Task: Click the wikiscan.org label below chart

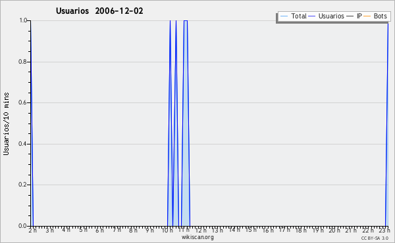Action: [x=197, y=237]
